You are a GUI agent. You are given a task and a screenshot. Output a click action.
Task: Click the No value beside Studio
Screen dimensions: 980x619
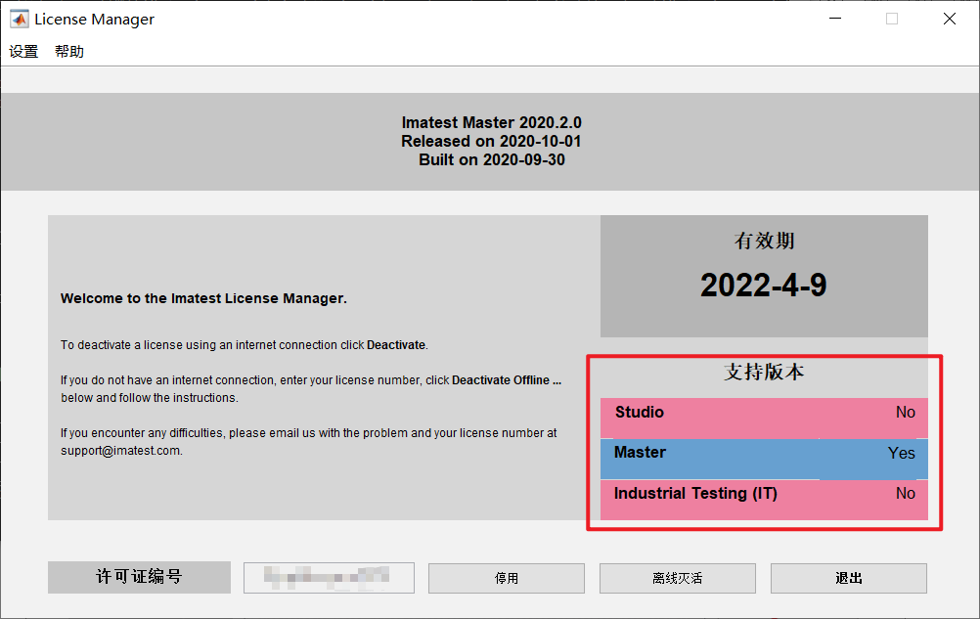tap(906, 413)
